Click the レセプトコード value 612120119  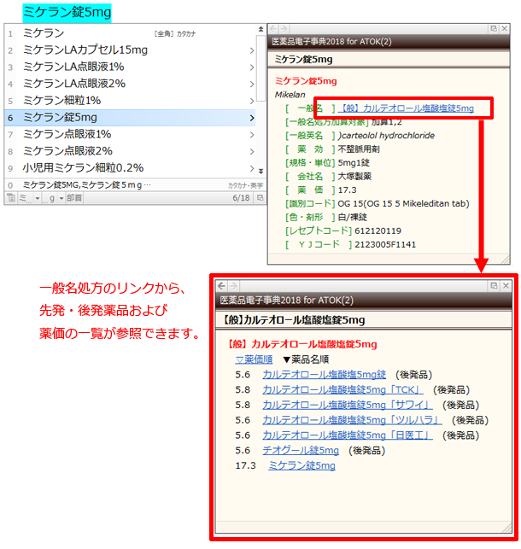(378, 231)
